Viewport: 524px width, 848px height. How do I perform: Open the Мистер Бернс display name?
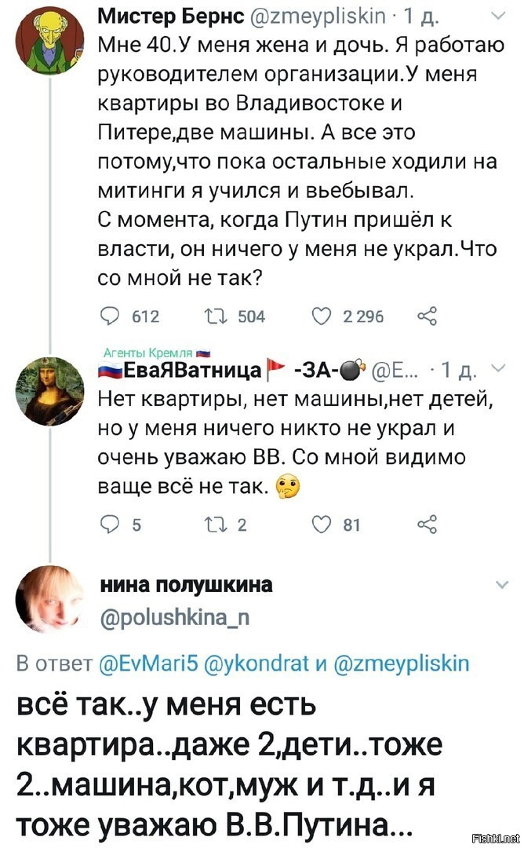point(171,16)
